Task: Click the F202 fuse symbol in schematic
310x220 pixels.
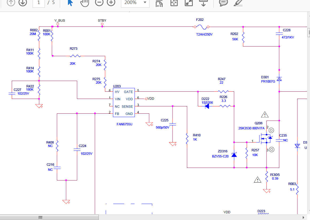Action: coord(201,27)
